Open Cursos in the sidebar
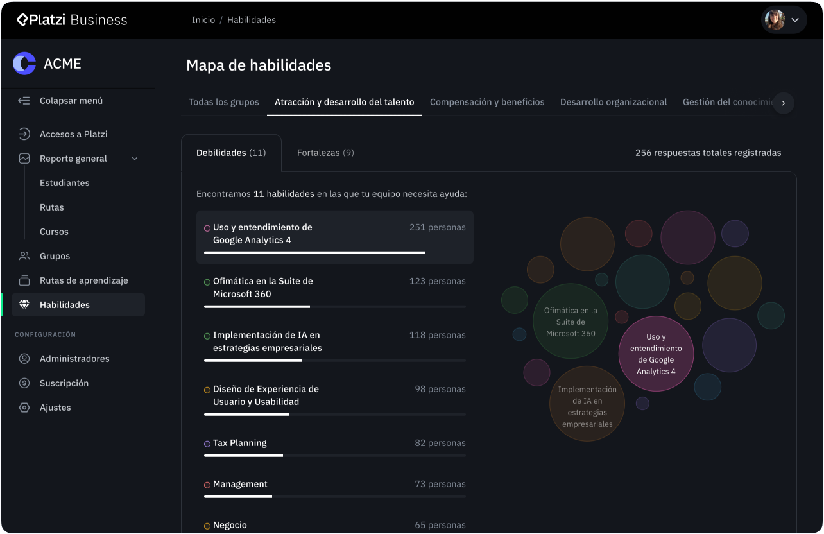 pyautogui.click(x=54, y=232)
